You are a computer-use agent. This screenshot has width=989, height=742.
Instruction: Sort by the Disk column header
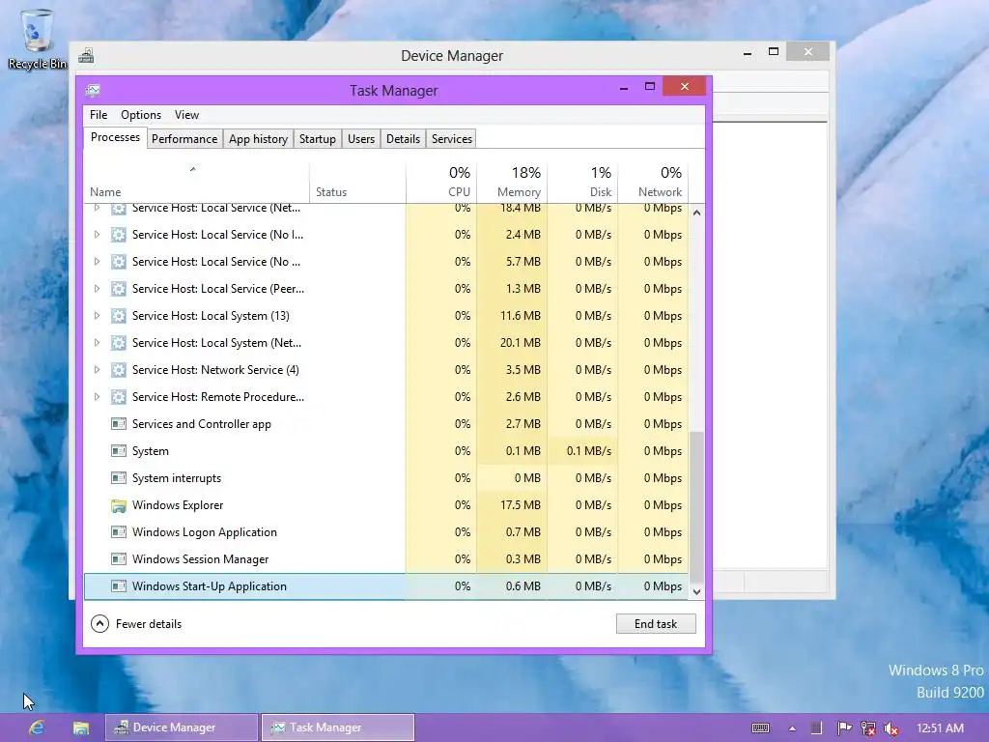pos(582,183)
